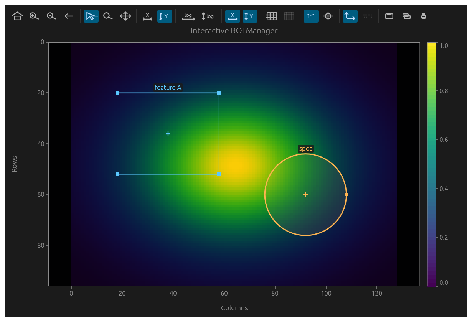472x322 pixels.
Task: Click the 'feature A' ROI label
Action: [168, 87]
